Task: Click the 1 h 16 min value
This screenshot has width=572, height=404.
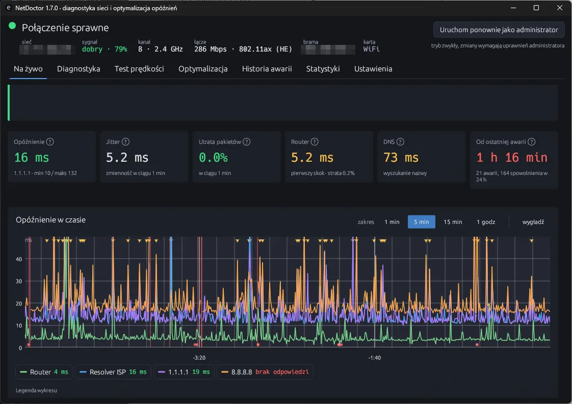Action: pos(512,157)
